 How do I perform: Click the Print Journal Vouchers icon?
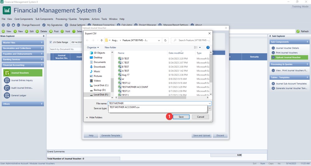273,53
